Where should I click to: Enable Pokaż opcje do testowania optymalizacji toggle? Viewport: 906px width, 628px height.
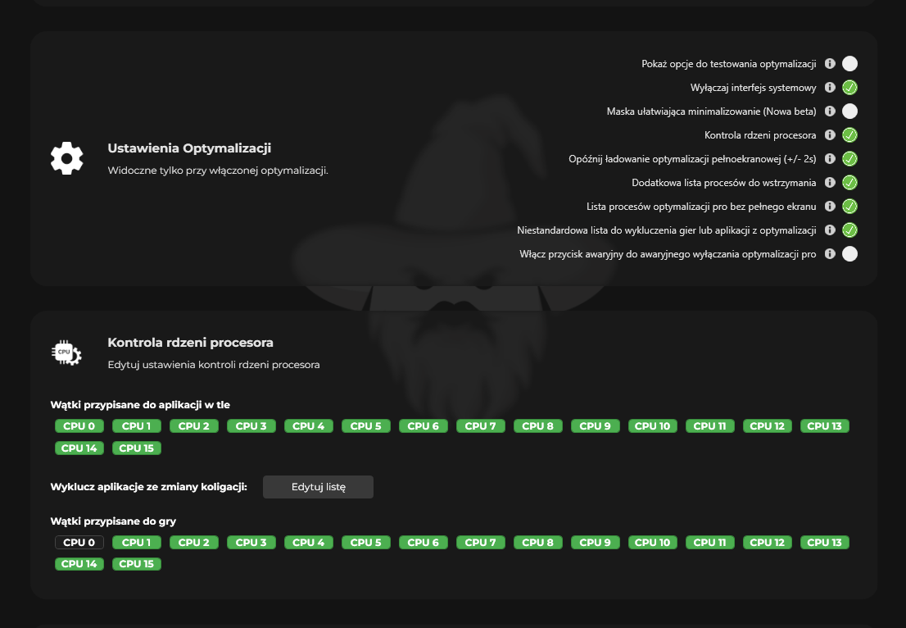click(849, 64)
